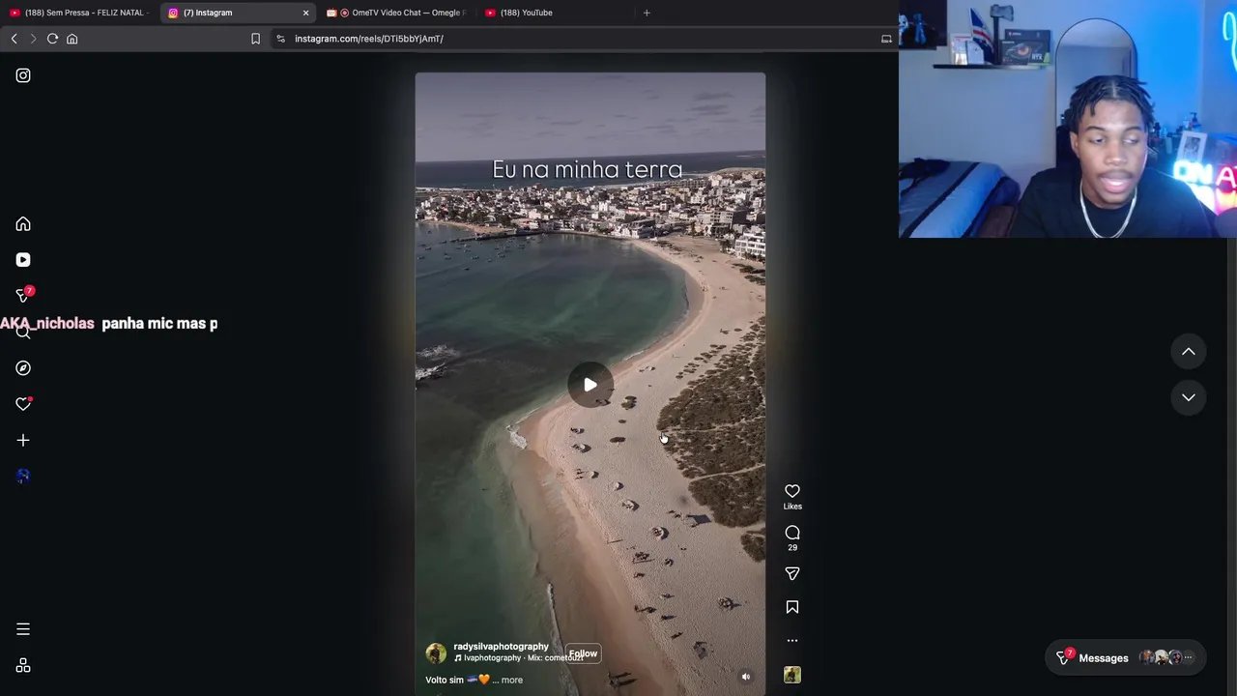Play the paused reel video
Viewport: 1237px width, 696px height.
pos(590,385)
